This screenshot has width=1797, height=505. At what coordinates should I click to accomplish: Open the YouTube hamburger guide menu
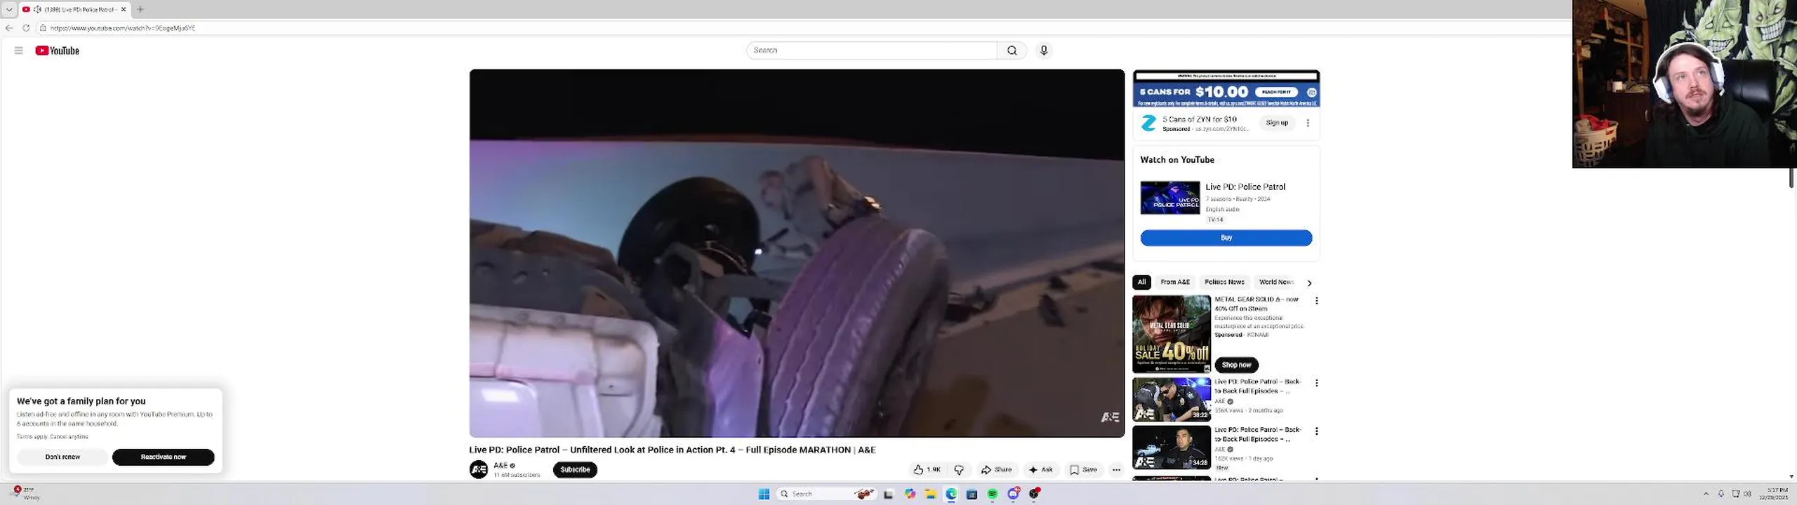[19, 50]
